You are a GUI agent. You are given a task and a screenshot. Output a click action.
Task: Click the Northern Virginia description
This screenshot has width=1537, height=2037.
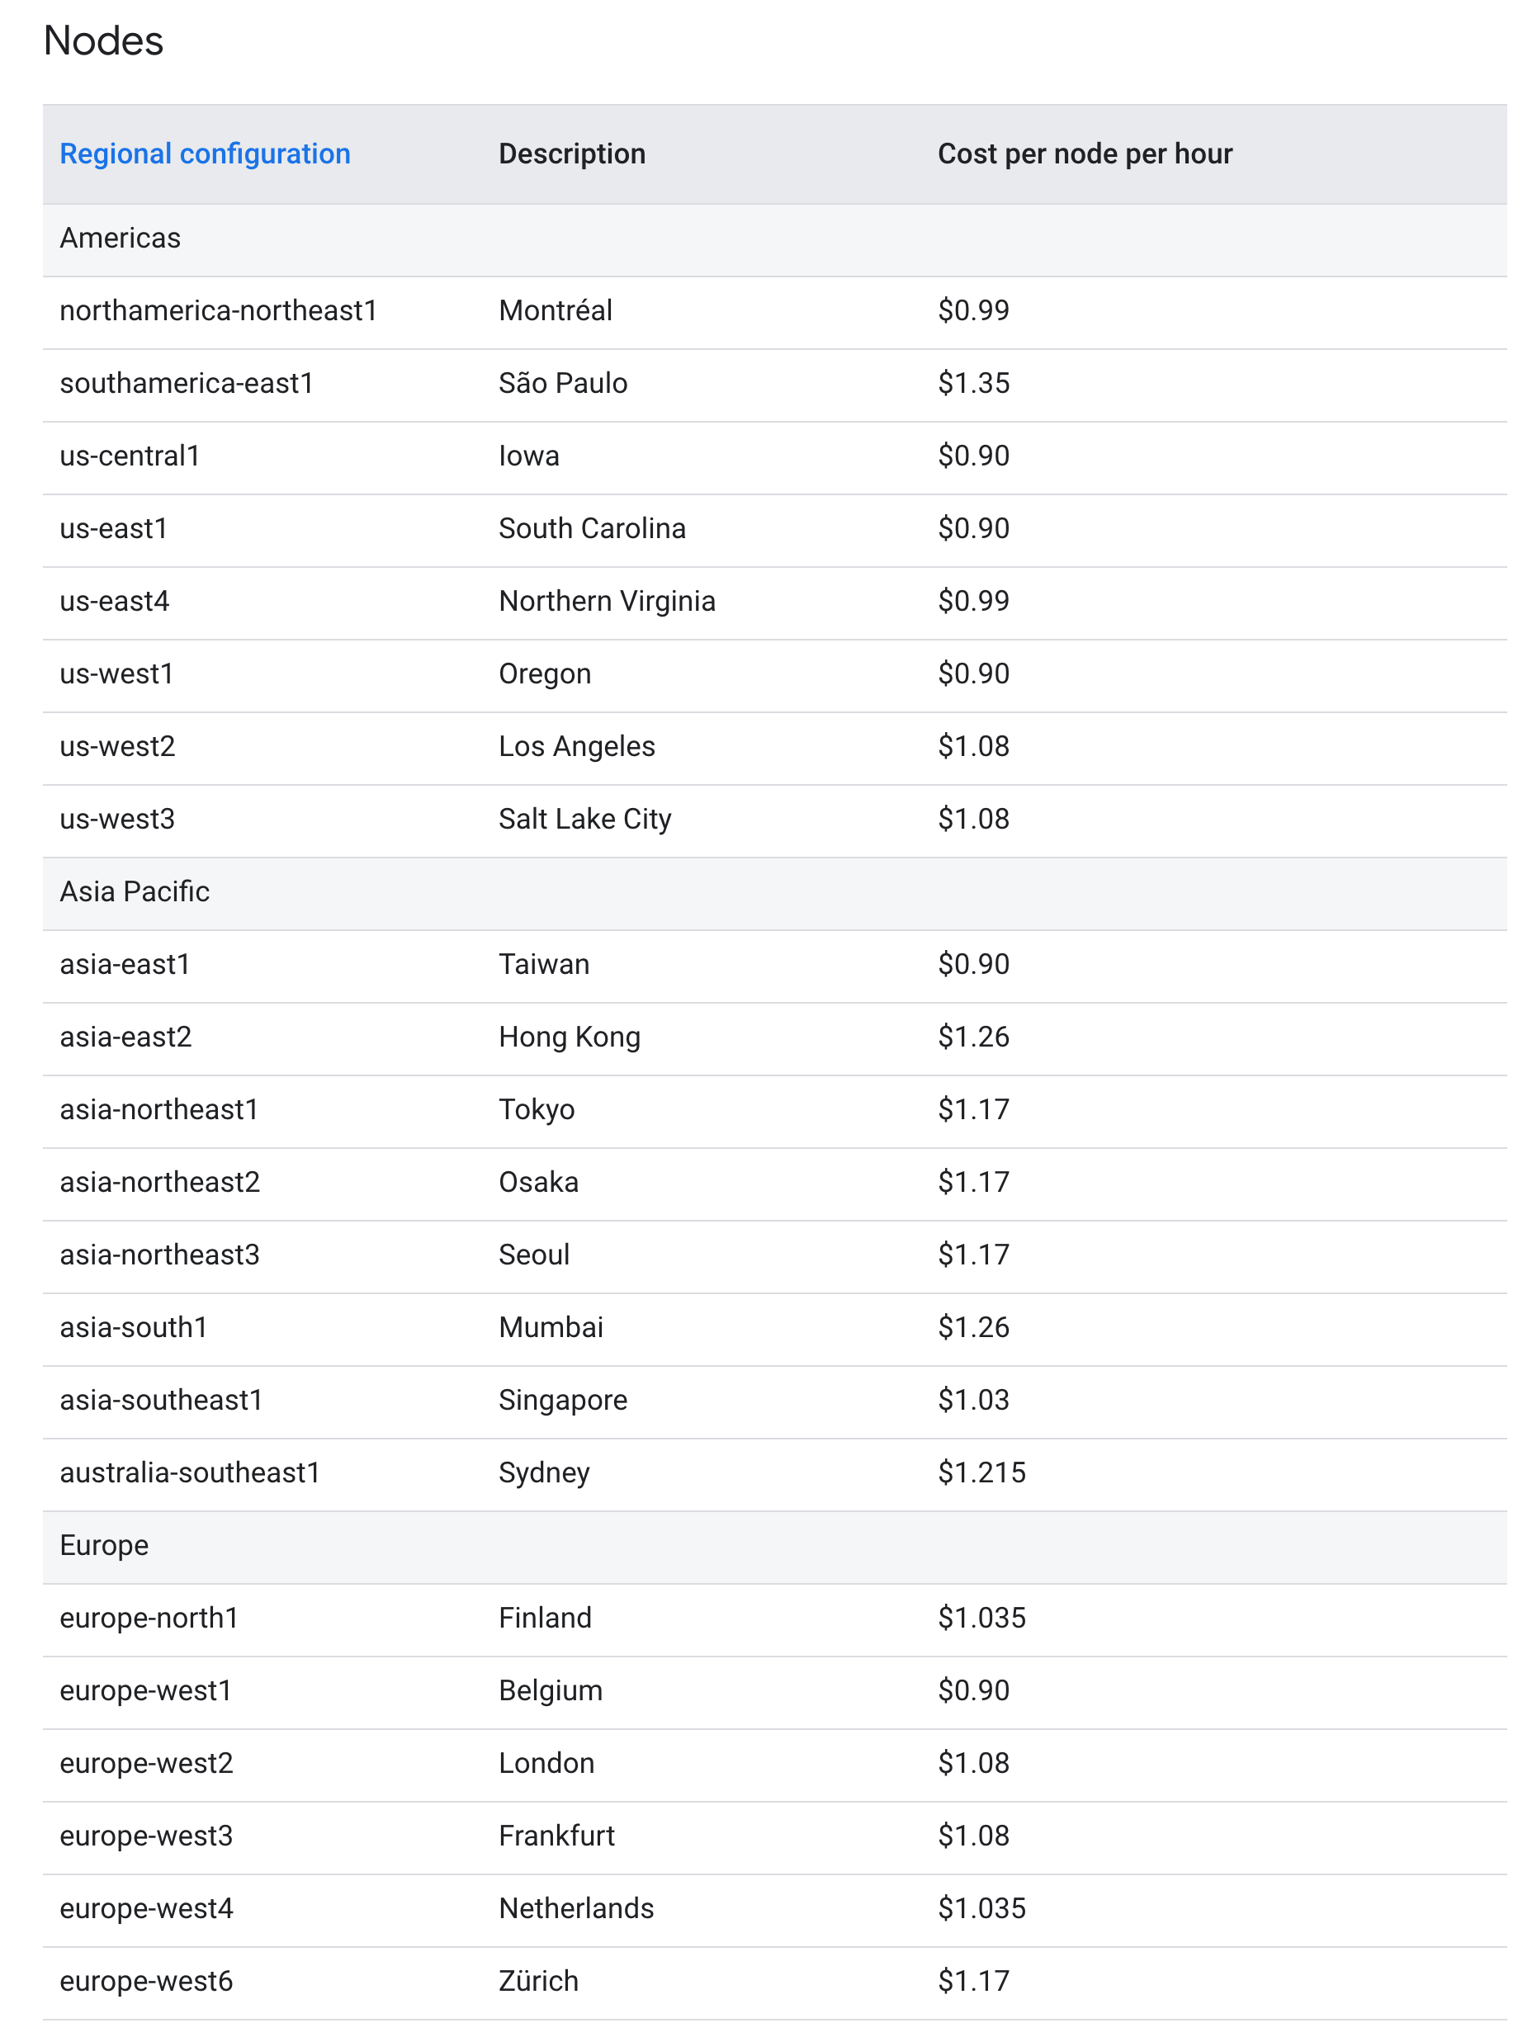coord(607,602)
